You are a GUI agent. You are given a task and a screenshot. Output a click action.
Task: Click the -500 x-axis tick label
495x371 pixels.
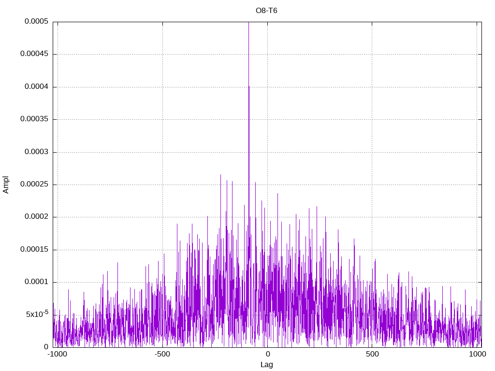[162, 354]
